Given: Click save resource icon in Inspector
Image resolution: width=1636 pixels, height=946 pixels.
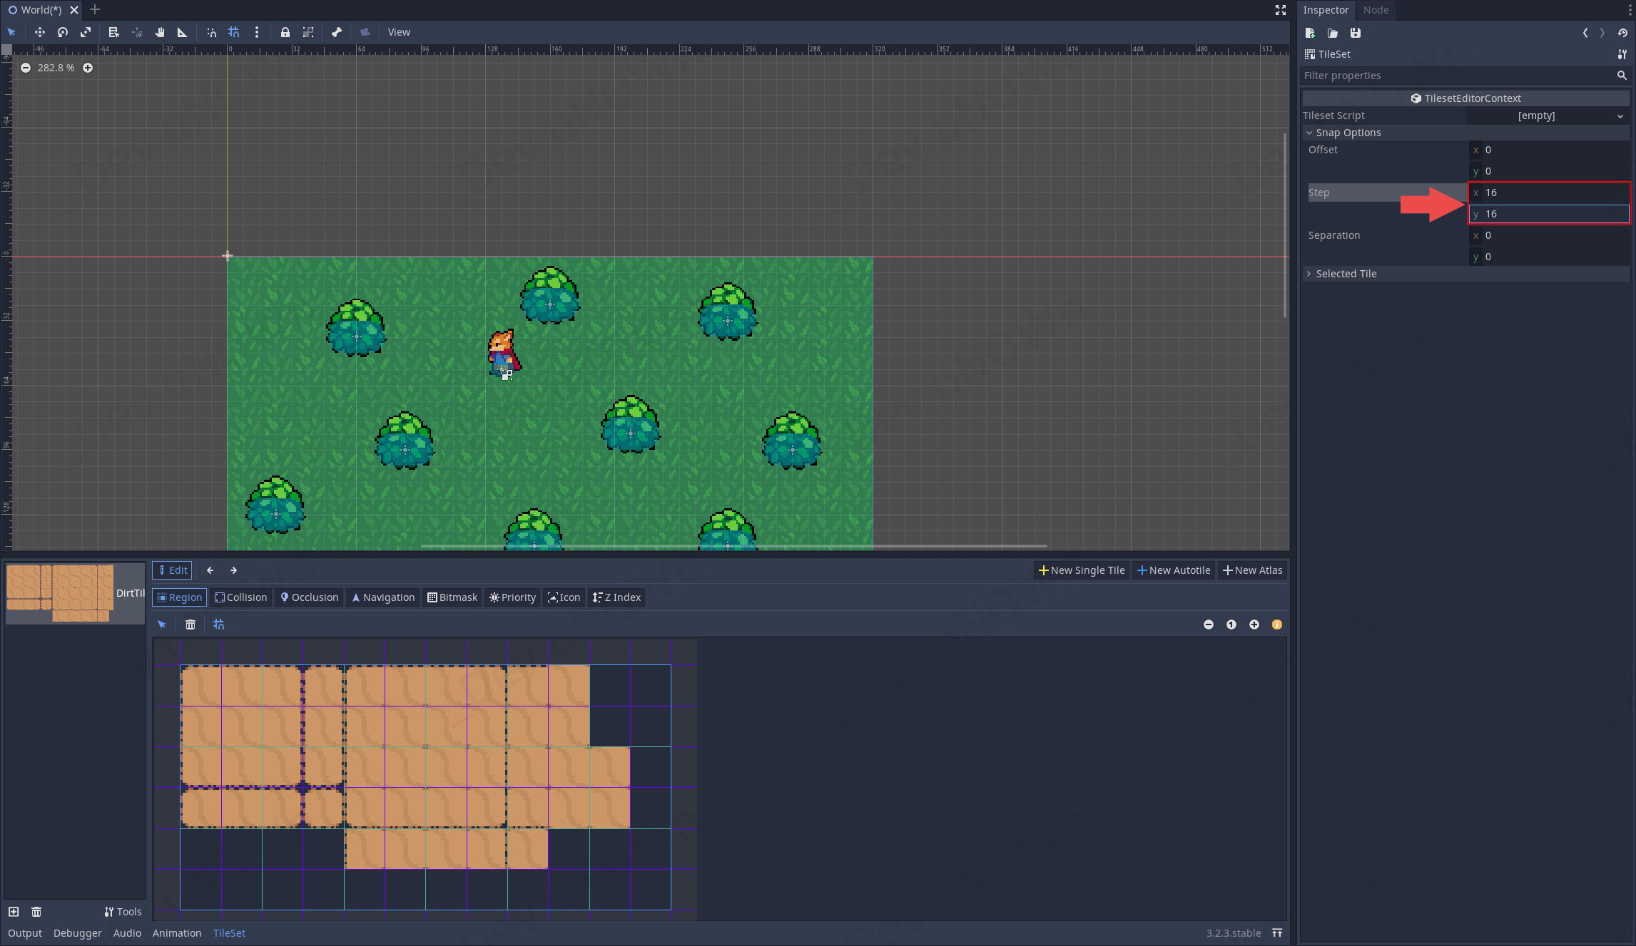Looking at the screenshot, I should pyautogui.click(x=1355, y=33).
